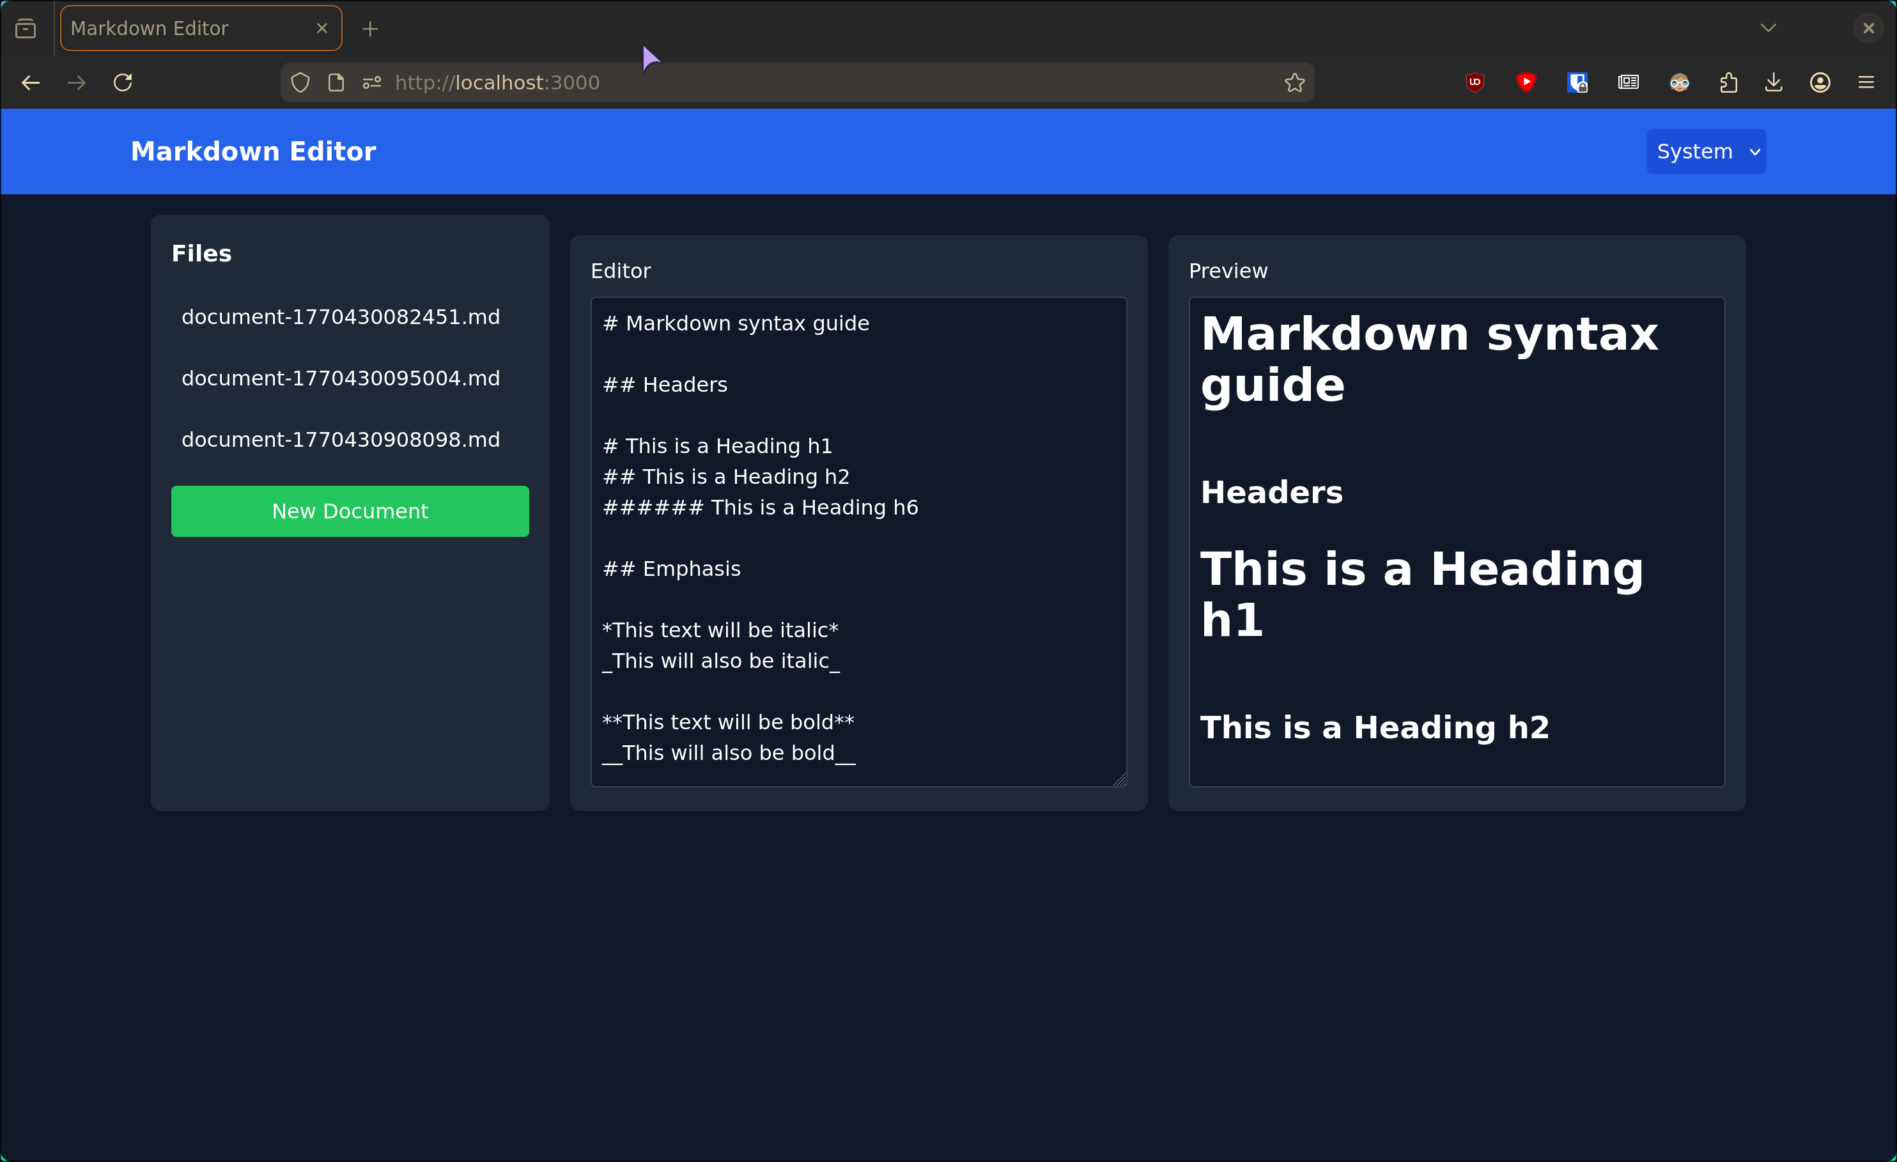Click the editor textarea resize handle
1897x1162 pixels.
(x=1119, y=780)
